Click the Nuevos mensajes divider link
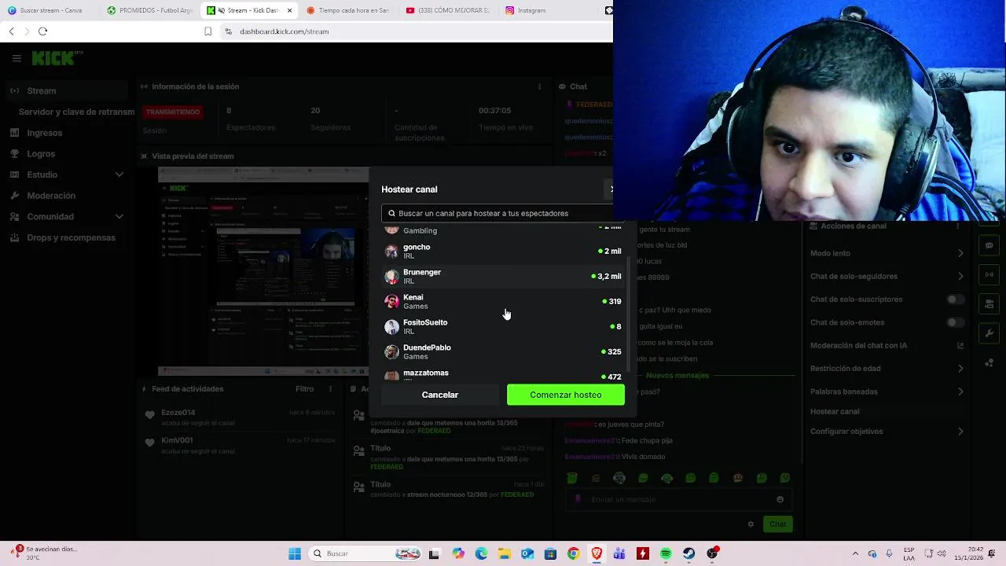1006x566 pixels. tap(677, 376)
